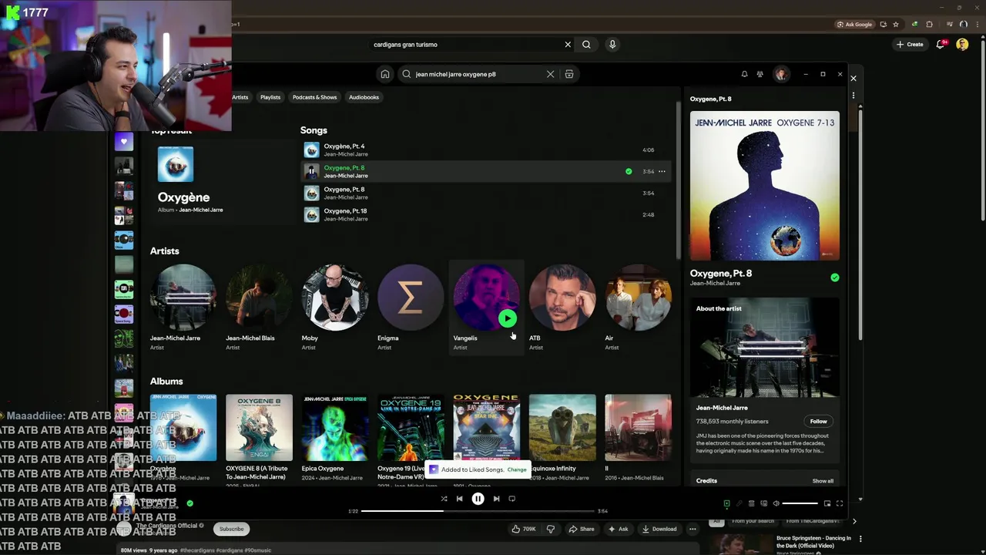986x555 pixels.
Task: Toggle repeat in Spotify player
Action: (512, 499)
